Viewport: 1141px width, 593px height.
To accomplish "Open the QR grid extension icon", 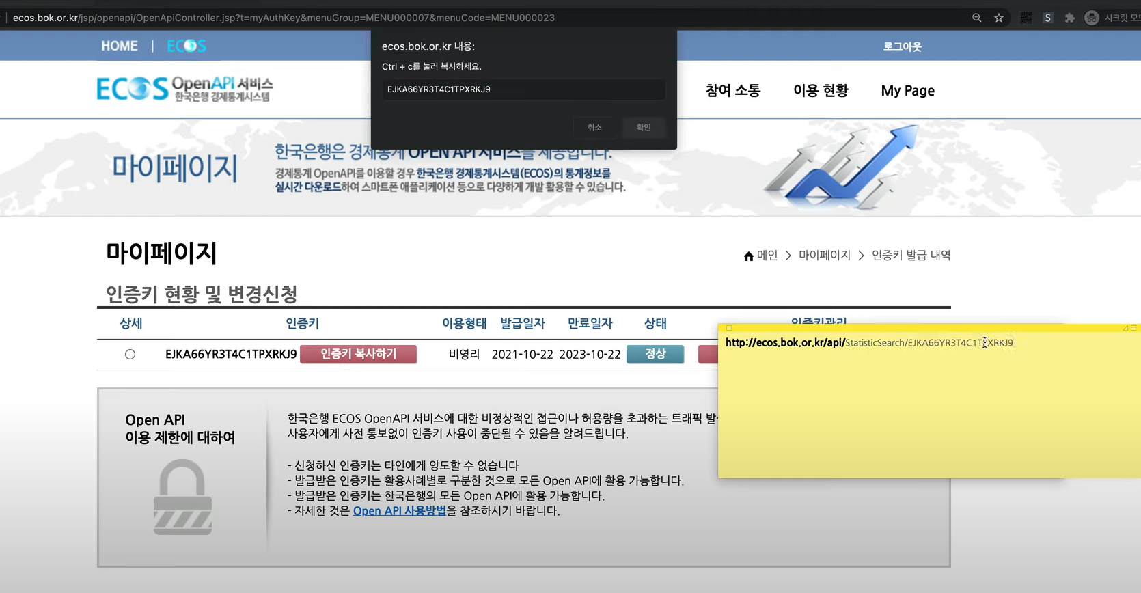I will [1026, 18].
